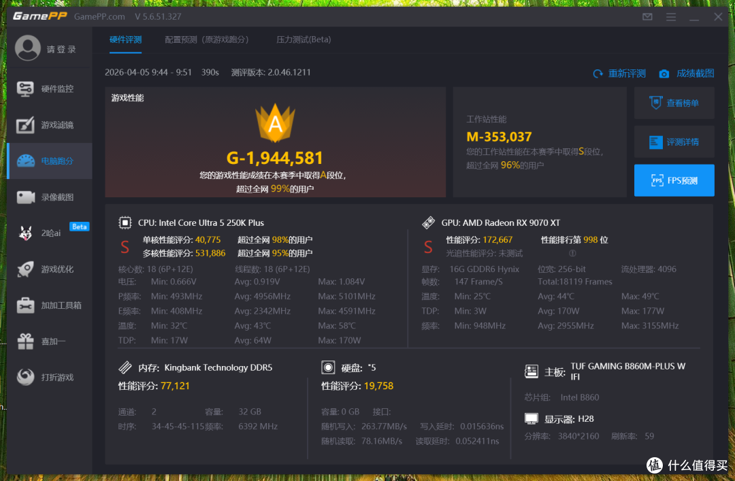Click TUF GAMING B860M-PLUS WIFI text

point(627,371)
